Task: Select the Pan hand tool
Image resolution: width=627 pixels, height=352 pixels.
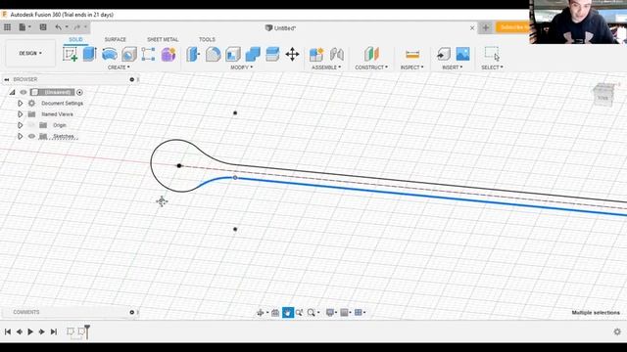Action: pyautogui.click(x=287, y=313)
